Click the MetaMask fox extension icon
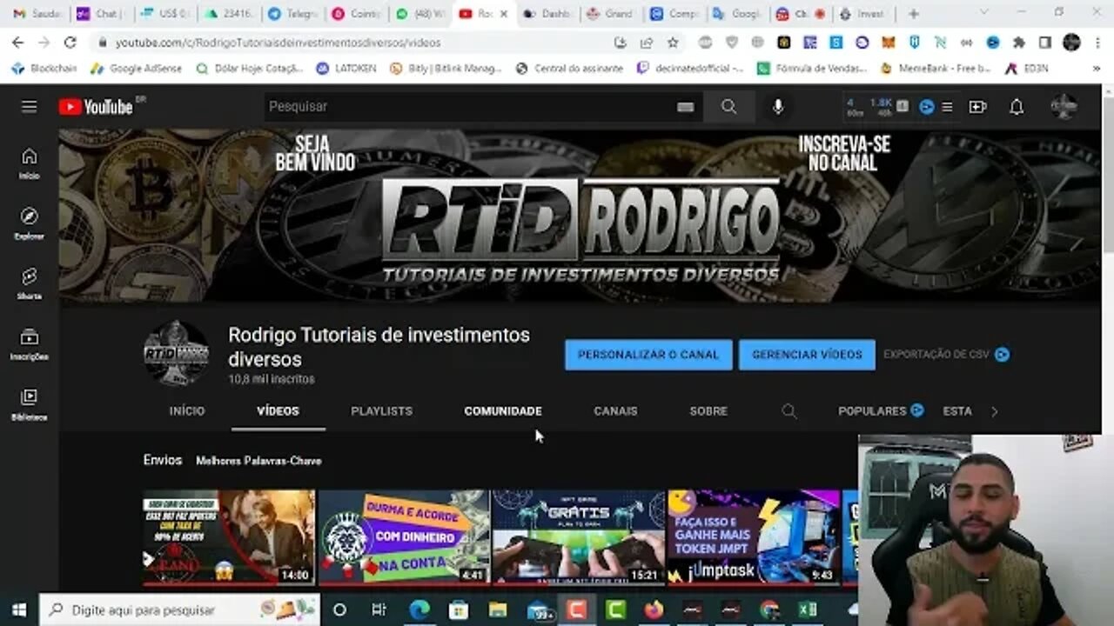 [889, 42]
